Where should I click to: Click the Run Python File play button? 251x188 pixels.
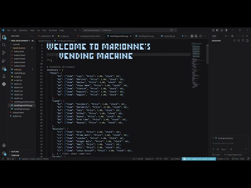[x=186, y=36]
